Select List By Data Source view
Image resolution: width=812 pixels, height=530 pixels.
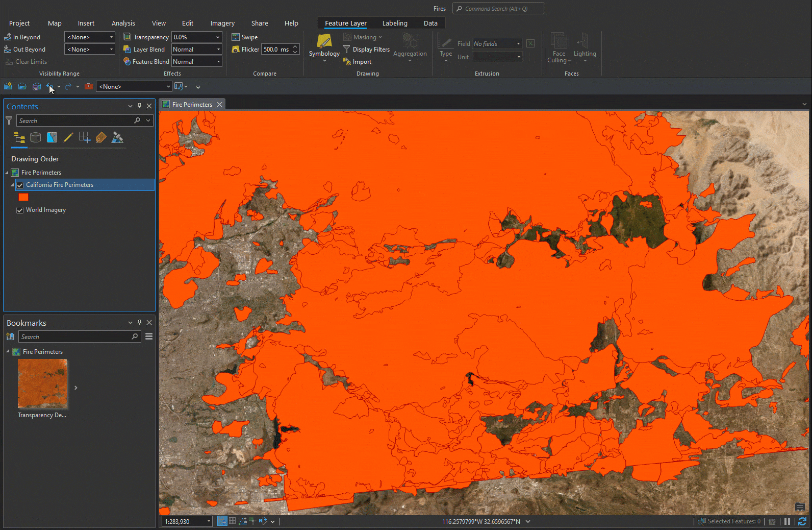click(35, 137)
